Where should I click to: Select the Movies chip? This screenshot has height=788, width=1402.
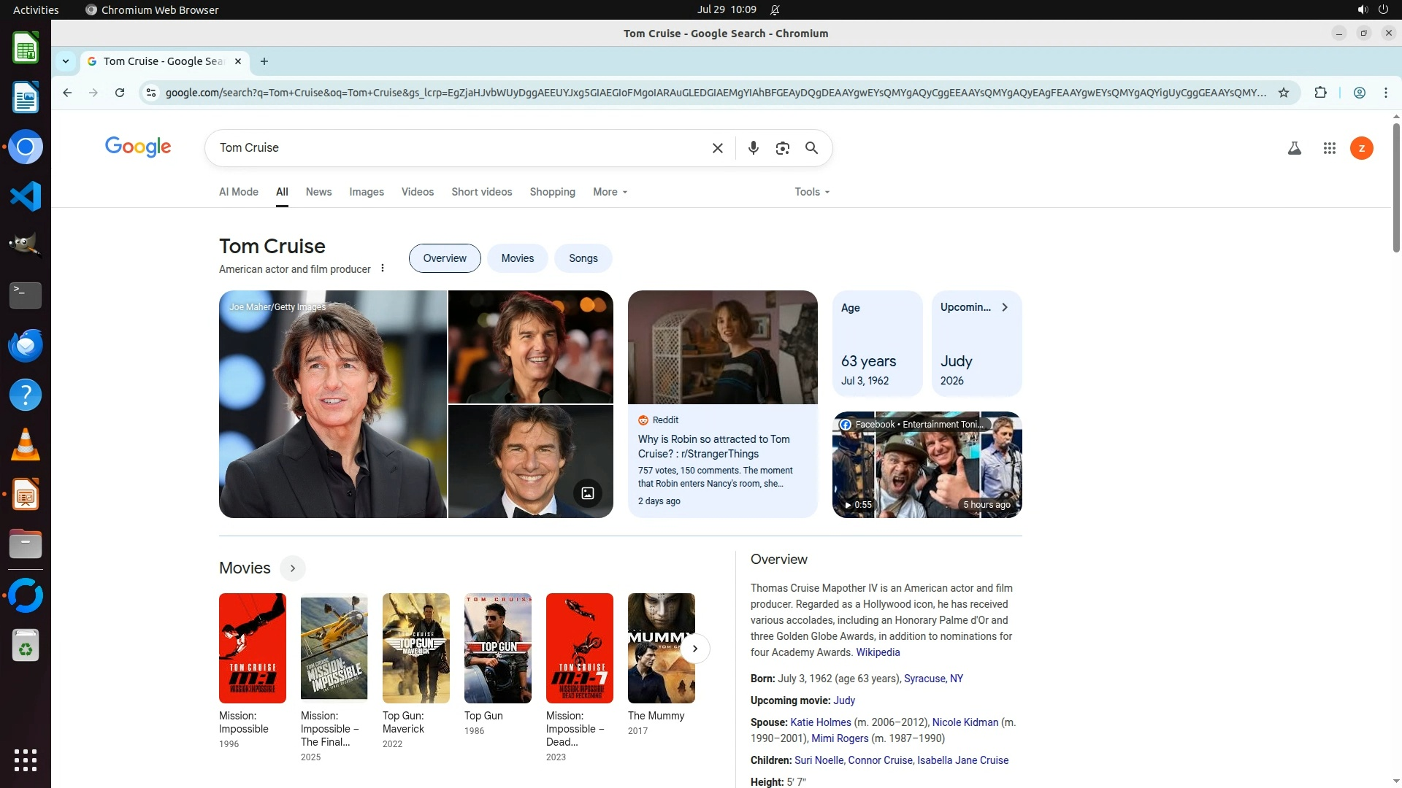pos(517,258)
